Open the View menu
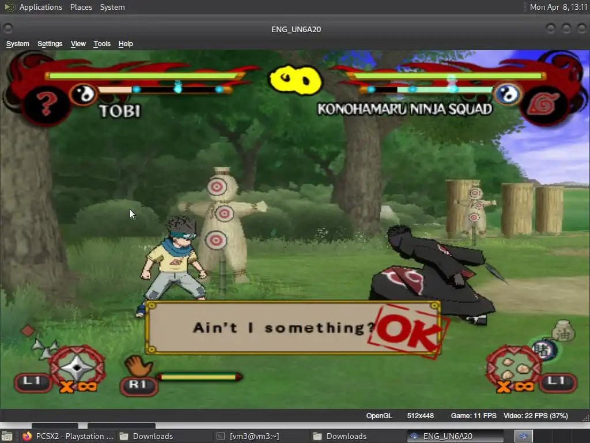Image resolution: width=590 pixels, height=443 pixels. 78,44
